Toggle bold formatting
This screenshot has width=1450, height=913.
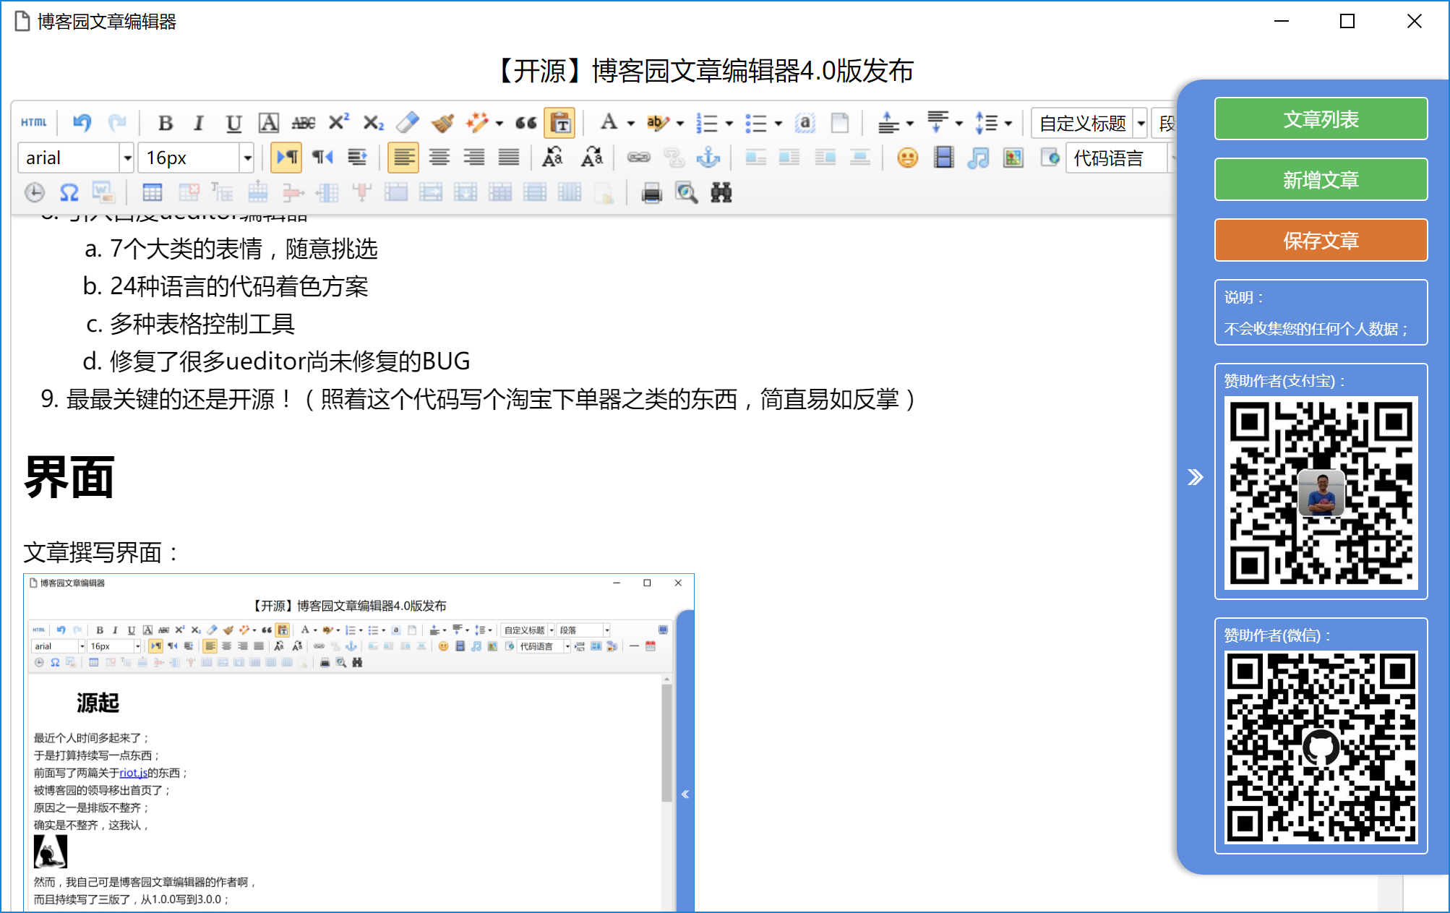(x=165, y=123)
